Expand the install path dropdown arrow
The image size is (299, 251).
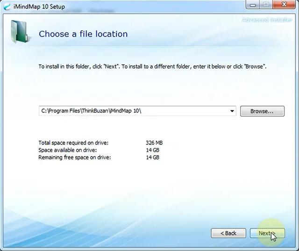coord(232,111)
